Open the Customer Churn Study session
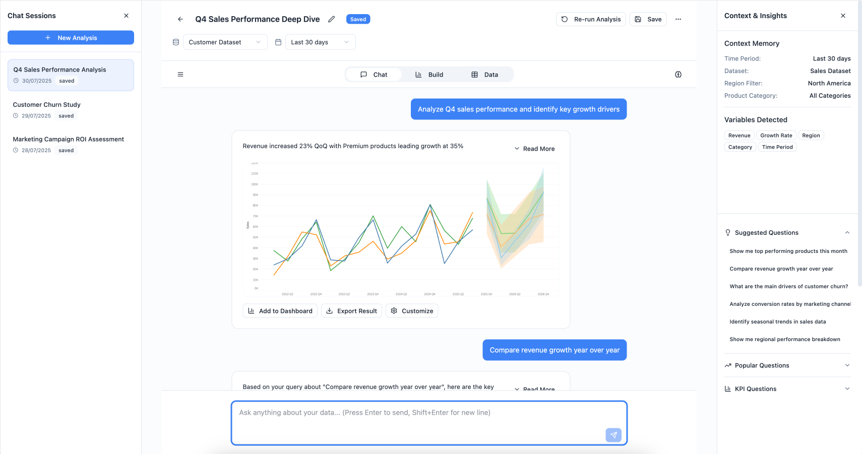Viewport: 862px width, 454px height. point(47,105)
